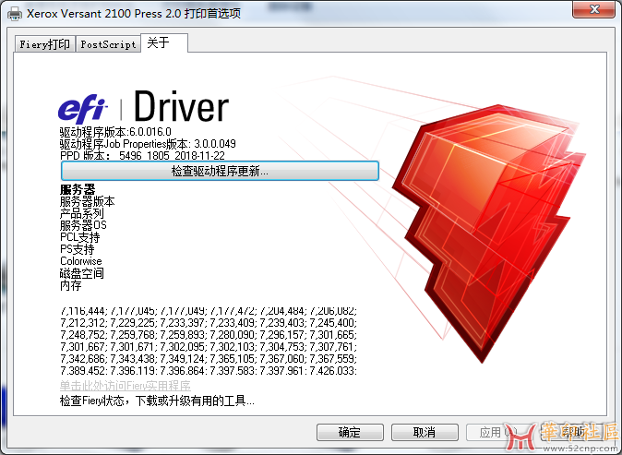Screen dimensions: 622x455
Task: Select the 关于 tab
Action: coord(164,42)
